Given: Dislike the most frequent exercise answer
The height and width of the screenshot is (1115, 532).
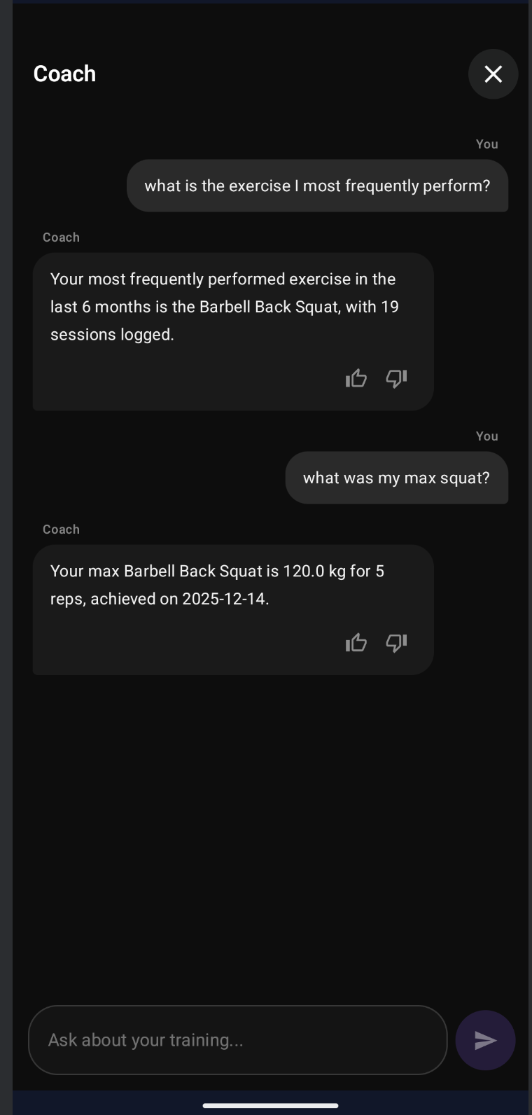Looking at the screenshot, I should tap(396, 379).
